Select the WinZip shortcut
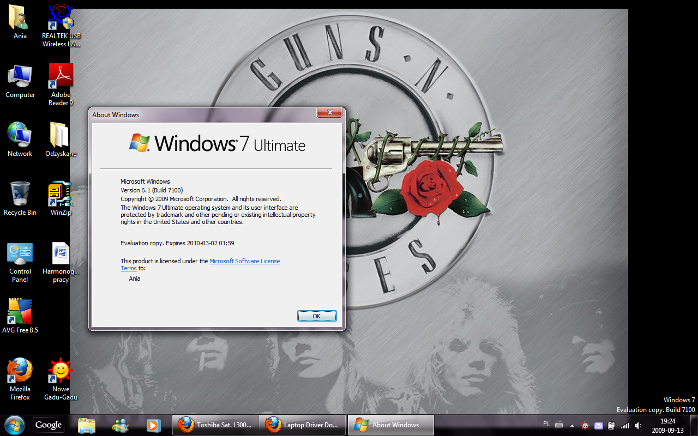This screenshot has height=436, width=698. pyautogui.click(x=61, y=199)
